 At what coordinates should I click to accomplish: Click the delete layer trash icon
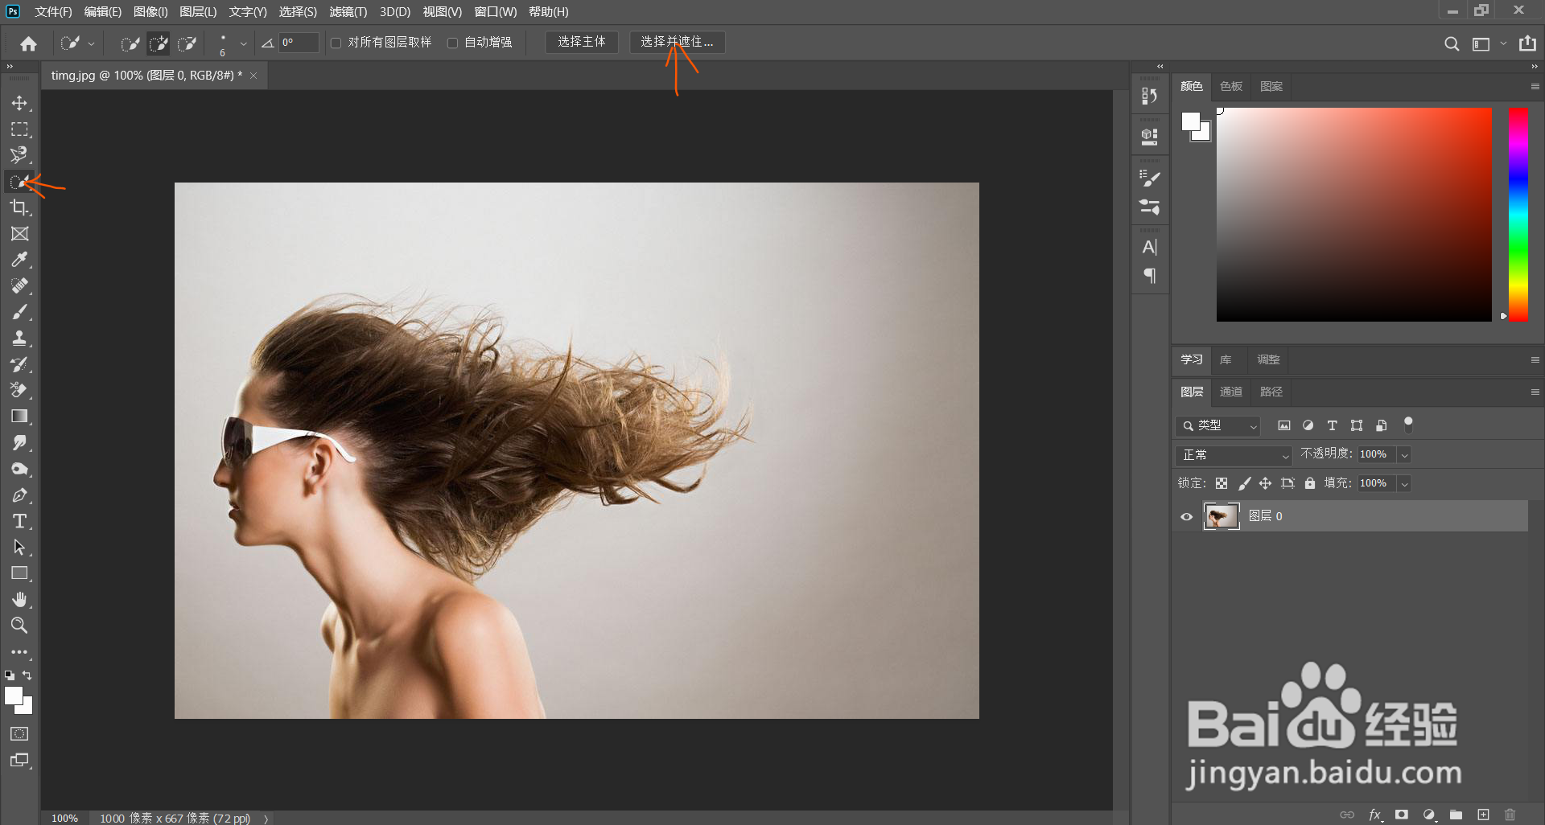[x=1510, y=815]
